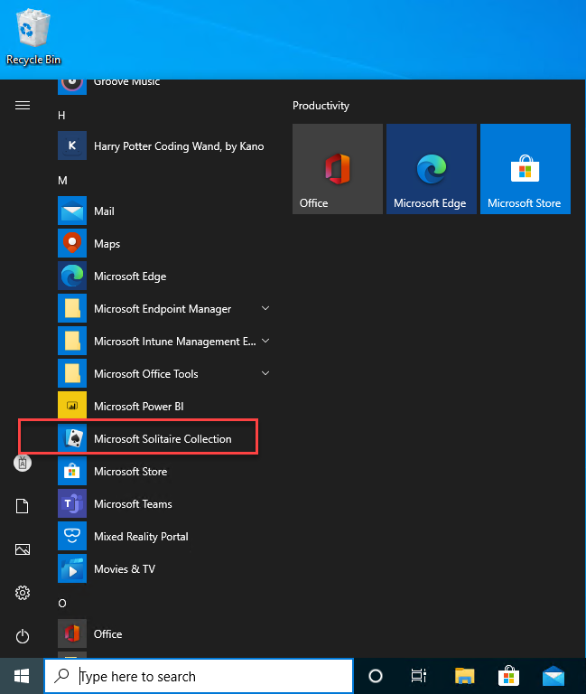
Task: Open the user account icon in Start sidebar
Action: tap(23, 463)
